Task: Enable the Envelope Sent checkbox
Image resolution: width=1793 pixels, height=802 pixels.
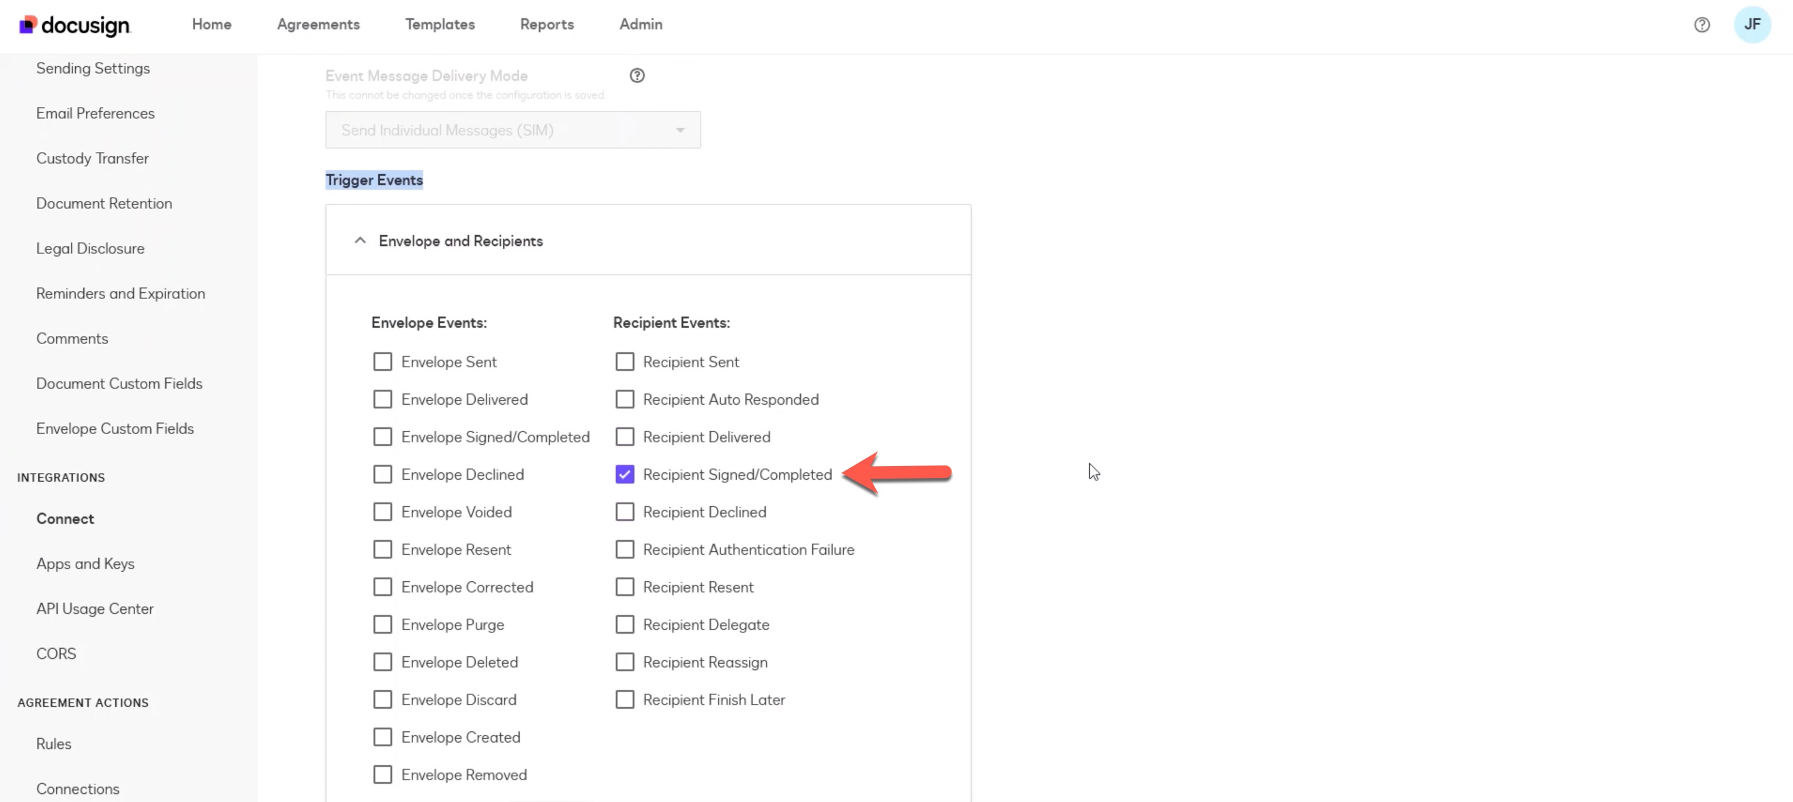Action: point(382,362)
